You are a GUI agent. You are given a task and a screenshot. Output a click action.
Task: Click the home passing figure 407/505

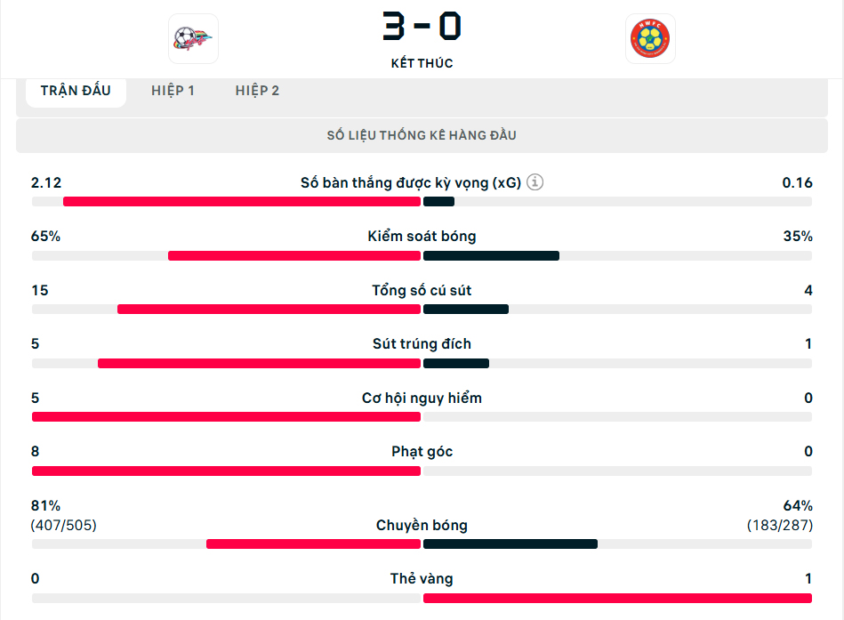click(64, 525)
